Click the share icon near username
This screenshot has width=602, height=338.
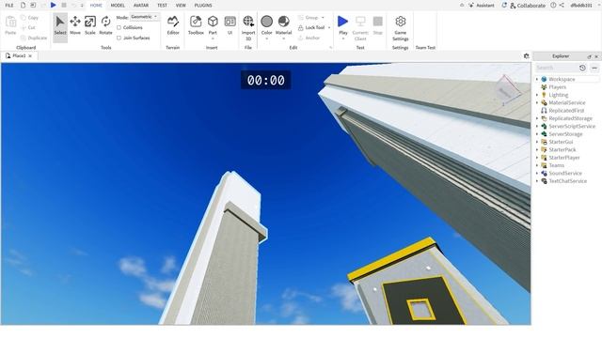(562, 6)
